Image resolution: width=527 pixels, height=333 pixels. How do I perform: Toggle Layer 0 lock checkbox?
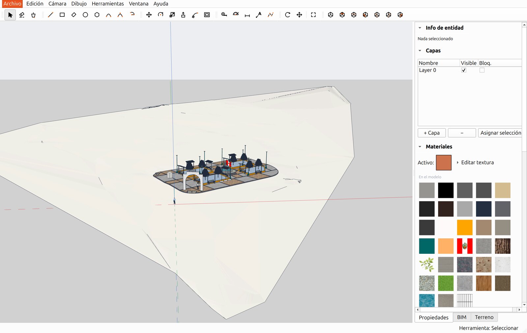[x=482, y=70]
